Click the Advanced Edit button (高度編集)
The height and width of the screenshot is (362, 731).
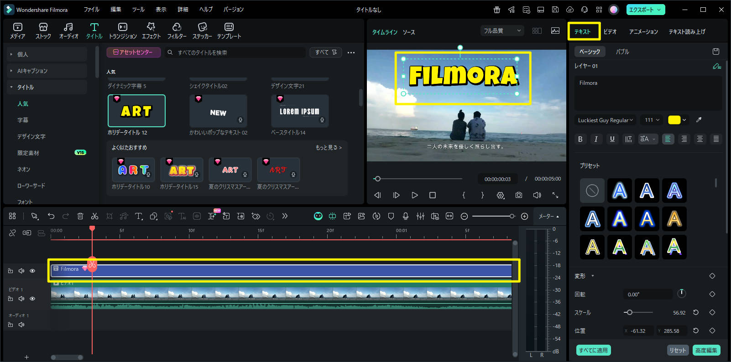pos(706,350)
